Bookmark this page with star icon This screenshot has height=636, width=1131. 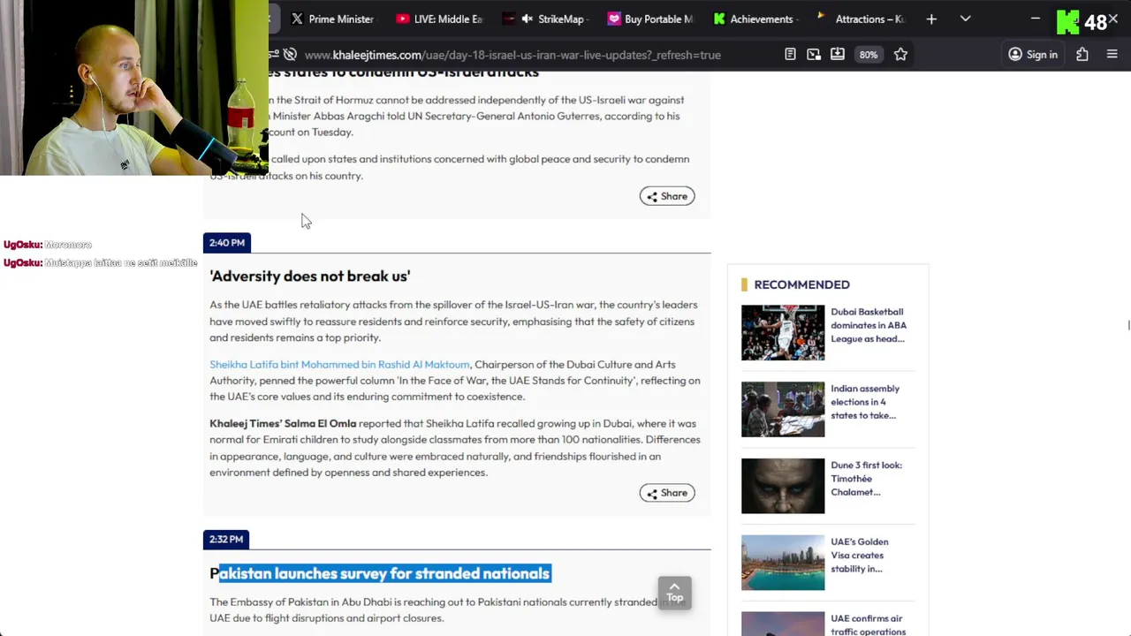pyautogui.click(x=900, y=55)
